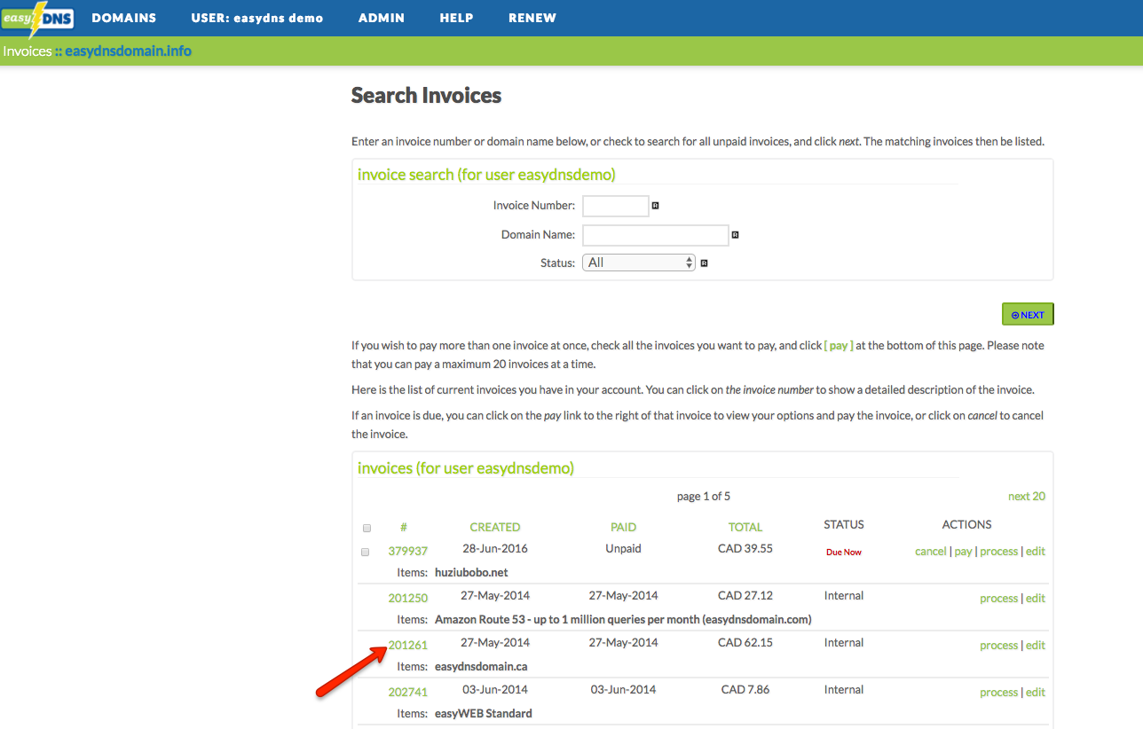Image resolution: width=1143 pixels, height=729 pixels.
Task: Edit invoice 201261
Action: [x=1036, y=645]
